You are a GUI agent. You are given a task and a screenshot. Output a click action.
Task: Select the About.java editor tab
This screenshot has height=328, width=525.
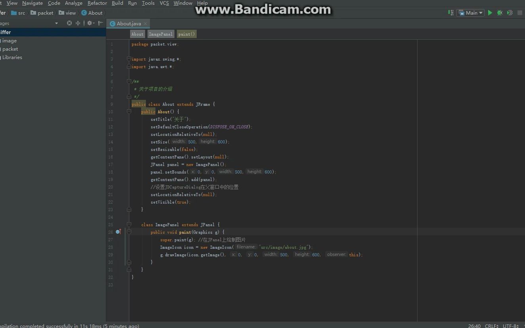click(128, 24)
